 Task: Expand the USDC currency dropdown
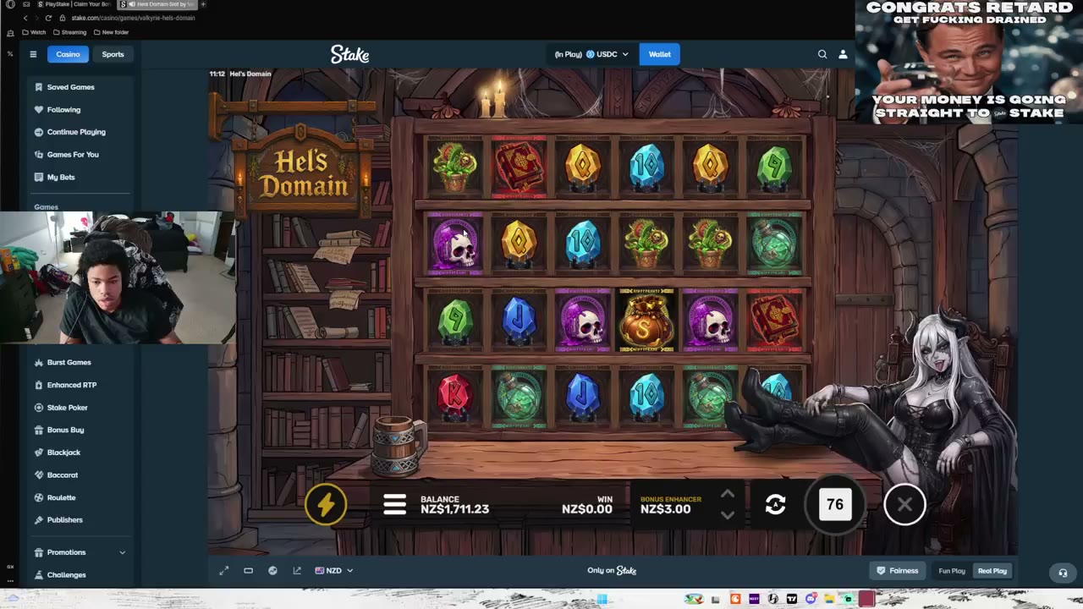click(x=607, y=54)
